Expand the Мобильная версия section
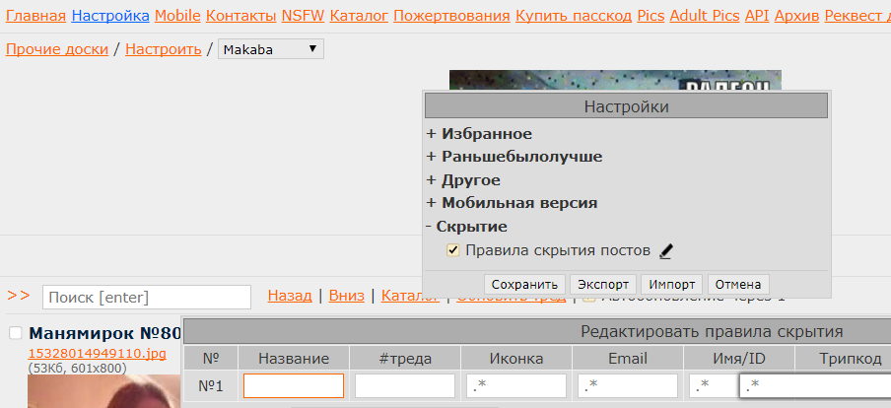 (x=512, y=203)
